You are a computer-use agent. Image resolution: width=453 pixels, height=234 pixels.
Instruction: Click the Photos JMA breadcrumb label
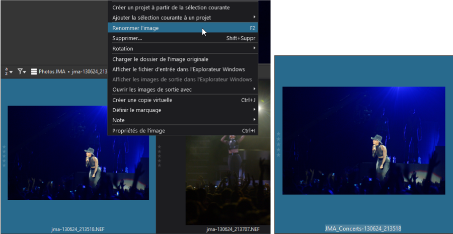[x=52, y=71]
